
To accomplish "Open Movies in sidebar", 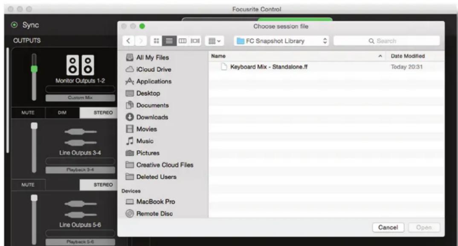I will coord(141,129).
